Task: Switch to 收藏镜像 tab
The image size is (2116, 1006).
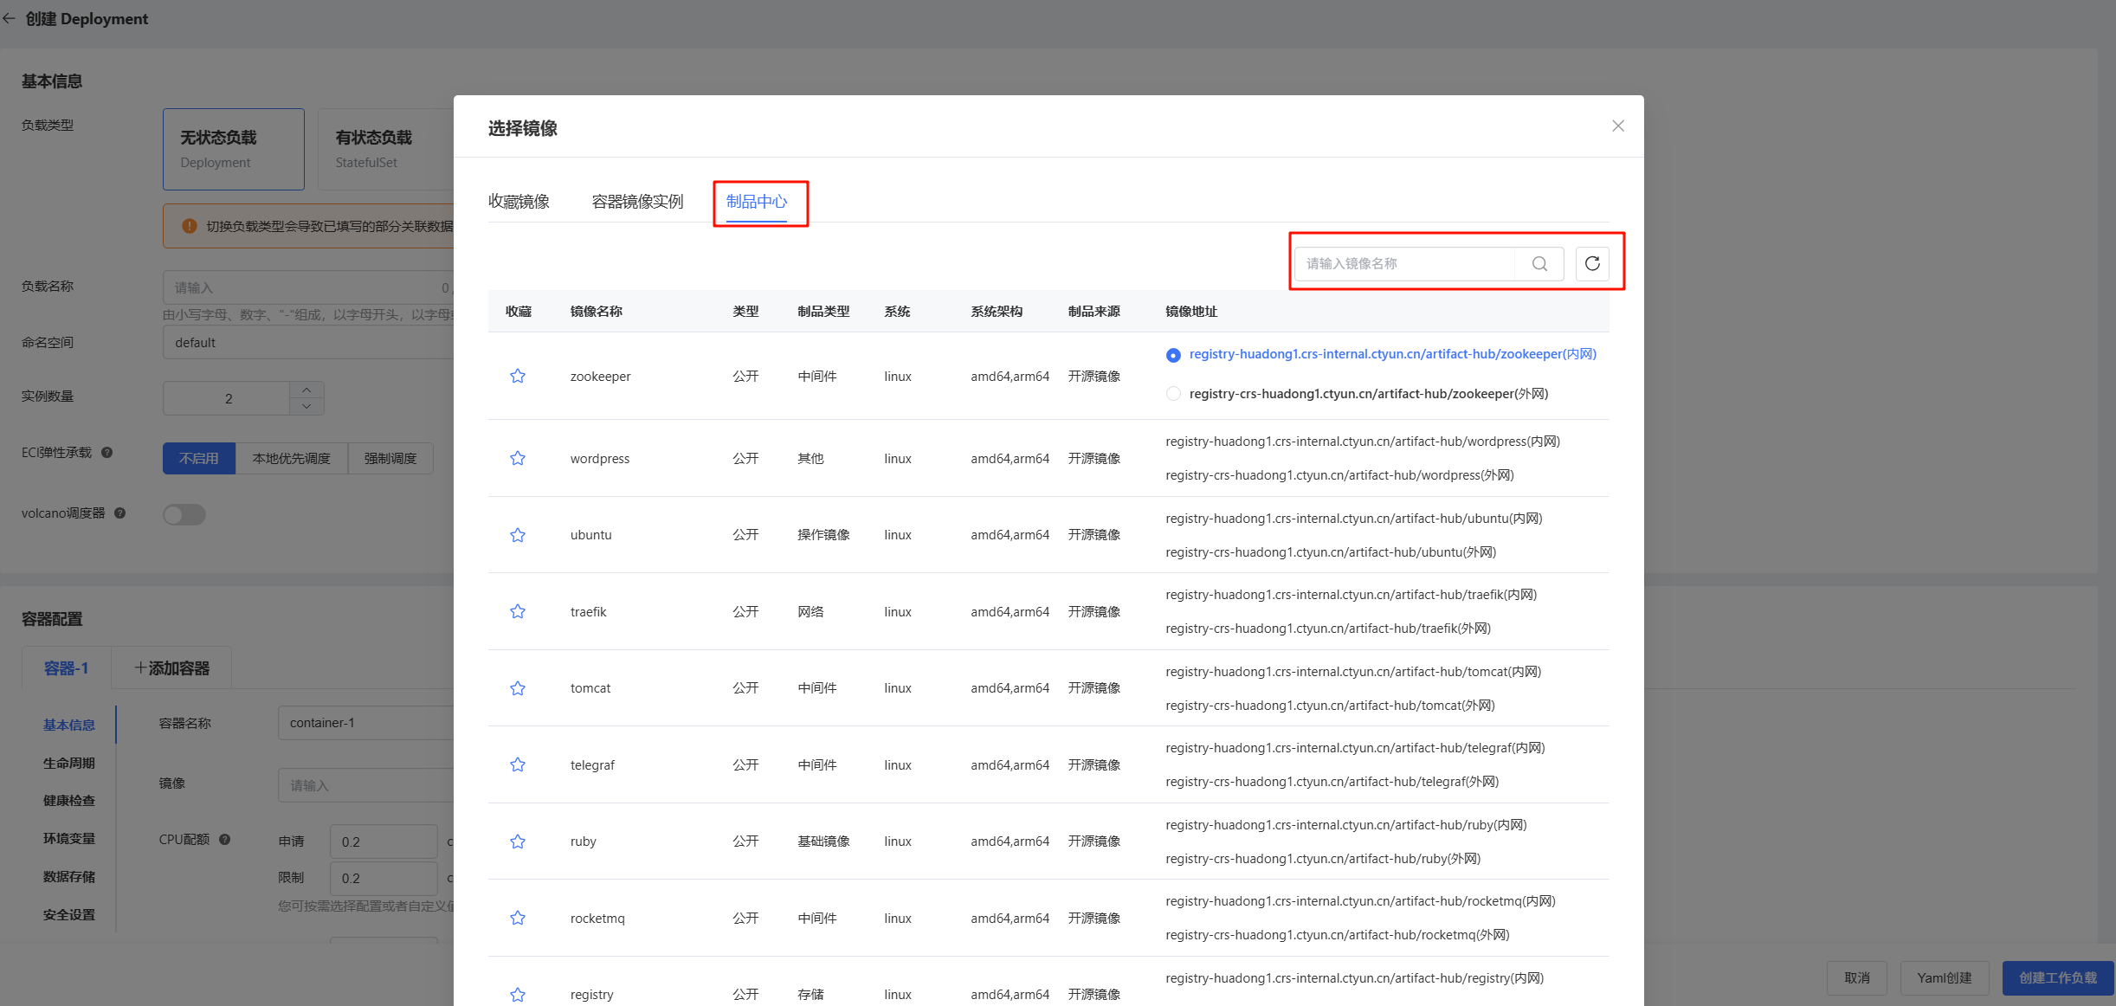Action: click(x=519, y=202)
